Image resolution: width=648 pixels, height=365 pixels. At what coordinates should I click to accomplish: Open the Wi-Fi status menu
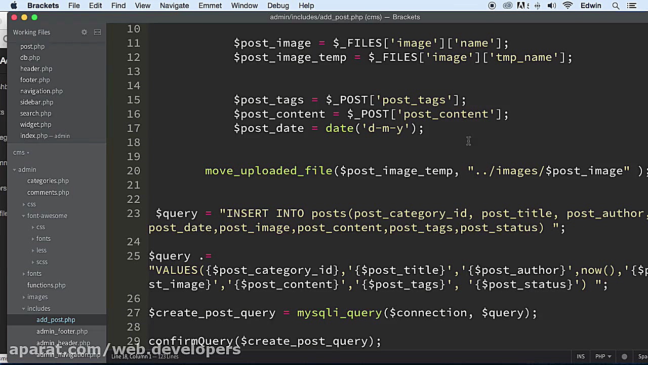tap(568, 6)
